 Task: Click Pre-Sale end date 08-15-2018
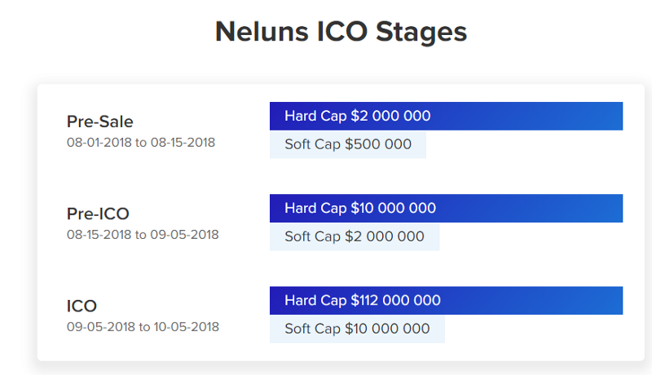tap(183, 142)
